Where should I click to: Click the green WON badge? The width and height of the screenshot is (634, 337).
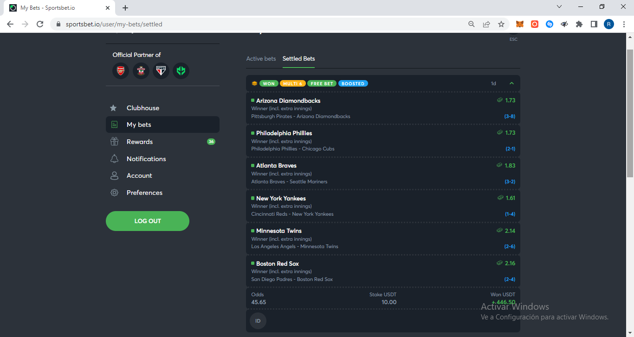(x=269, y=84)
